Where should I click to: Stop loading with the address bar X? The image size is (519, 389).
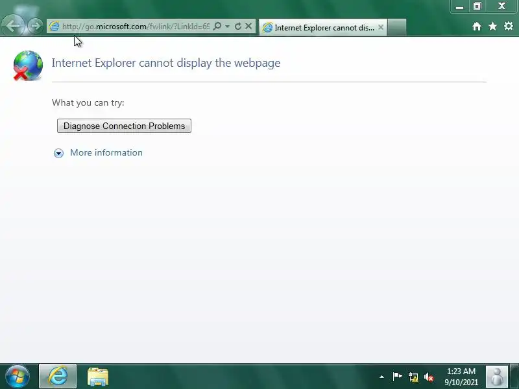[x=248, y=26]
